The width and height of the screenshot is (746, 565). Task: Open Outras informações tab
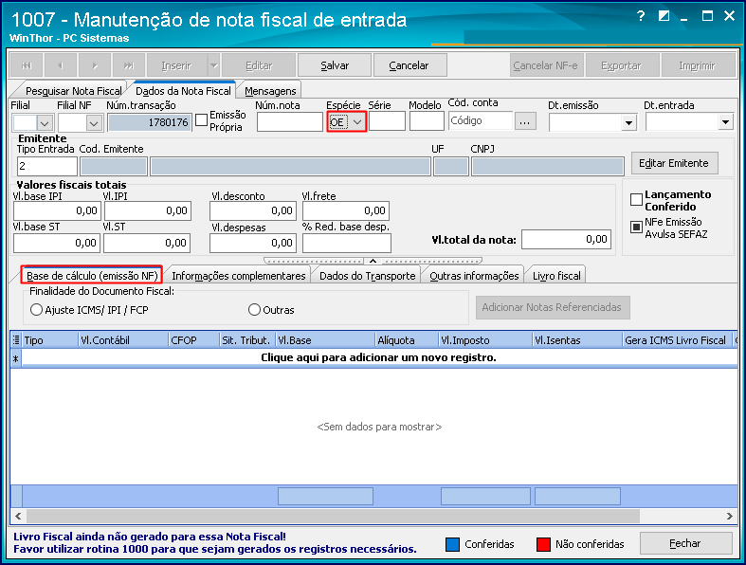click(474, 276)
